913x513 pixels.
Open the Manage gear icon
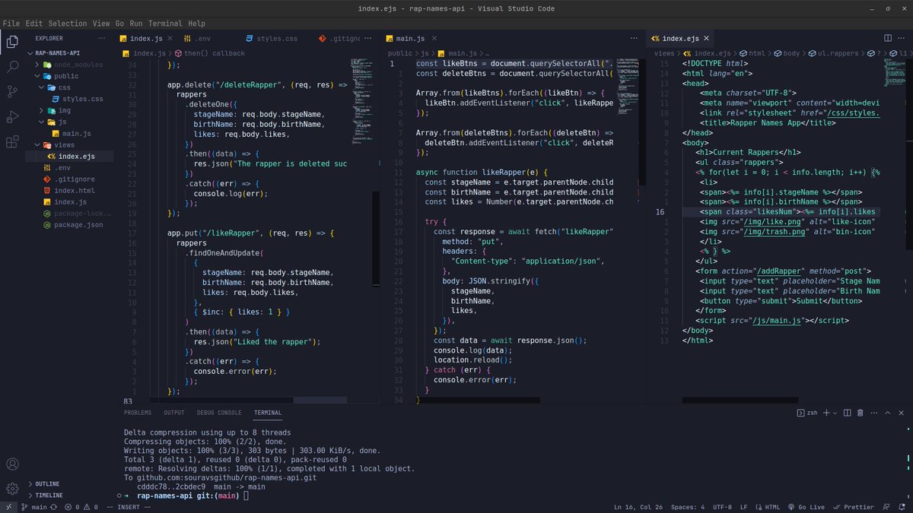[12, 488]
